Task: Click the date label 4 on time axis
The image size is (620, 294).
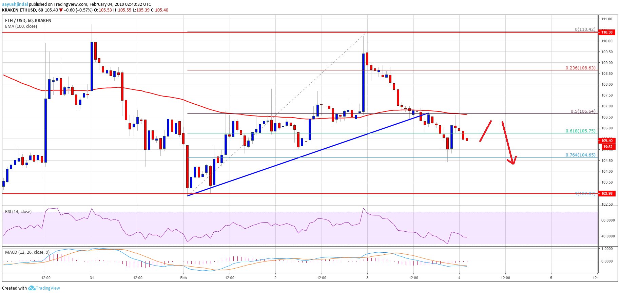Action: coord(459,278)
